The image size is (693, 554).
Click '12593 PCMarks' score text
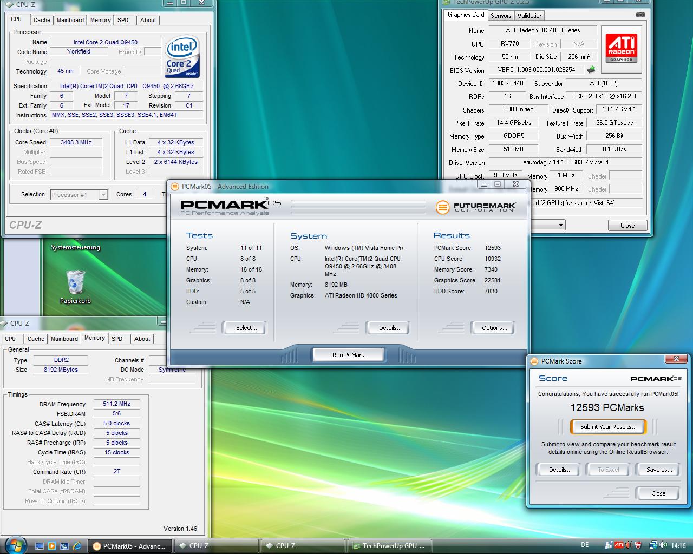click(x=607, y=407)
